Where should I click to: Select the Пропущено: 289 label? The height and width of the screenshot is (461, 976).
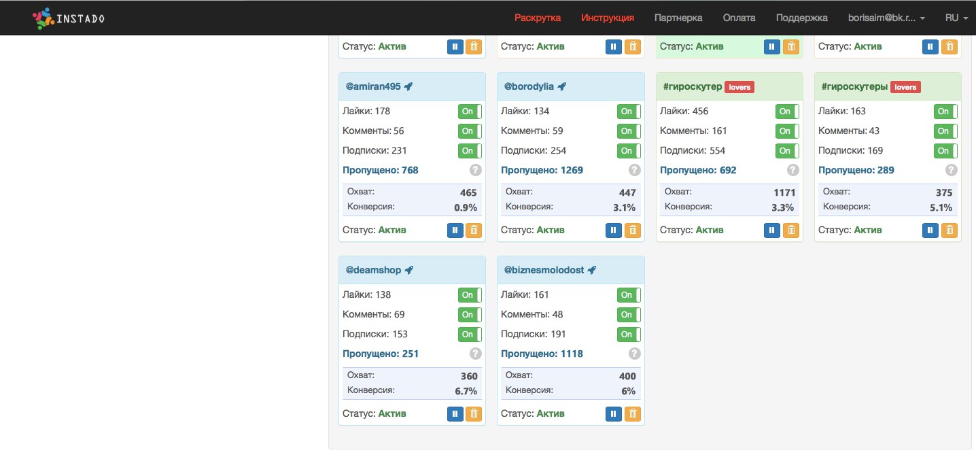[x=856, y=170]
